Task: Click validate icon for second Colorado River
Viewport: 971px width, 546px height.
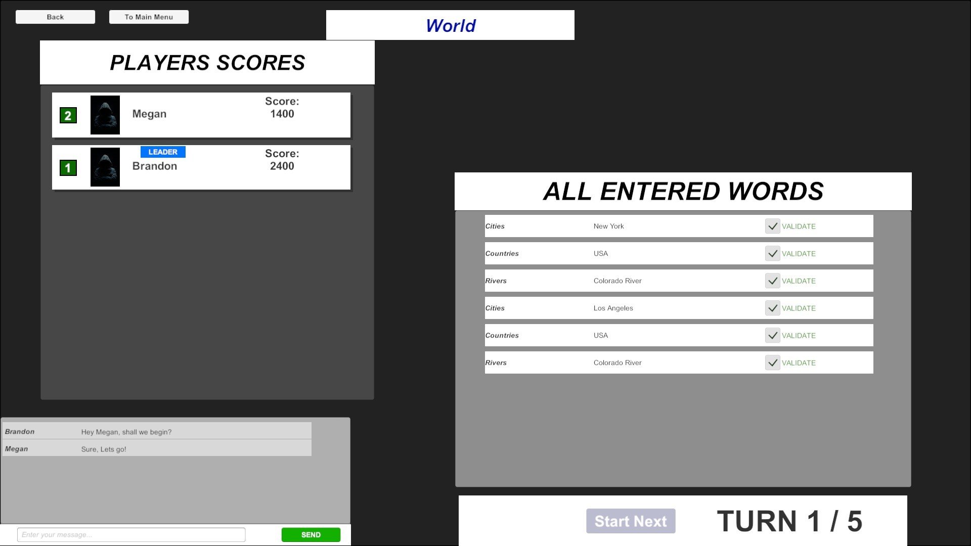Action: (772, 362)
